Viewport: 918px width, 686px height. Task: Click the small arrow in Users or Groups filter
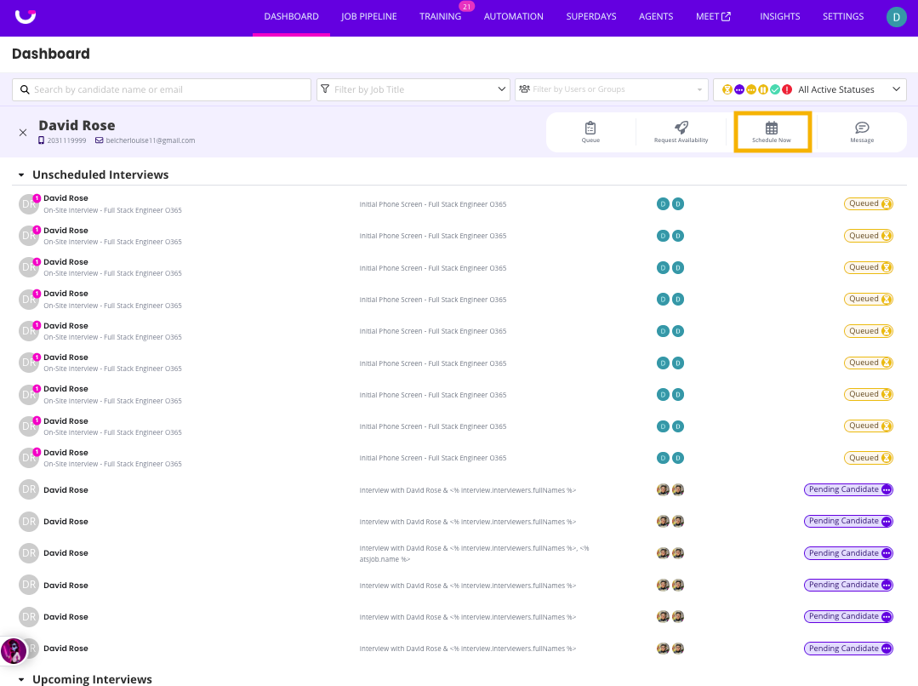pyautogui.click(x=699, y=89)
